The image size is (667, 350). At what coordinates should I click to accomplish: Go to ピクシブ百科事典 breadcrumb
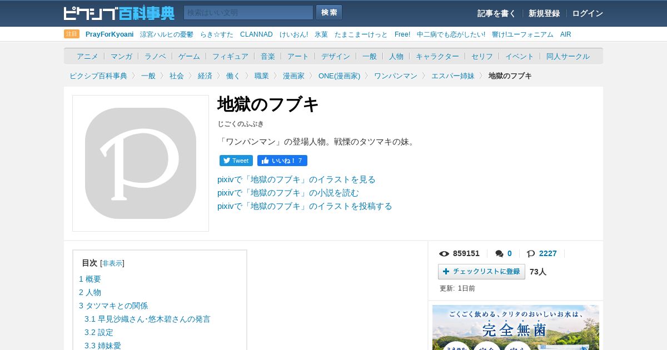point(98,76)
